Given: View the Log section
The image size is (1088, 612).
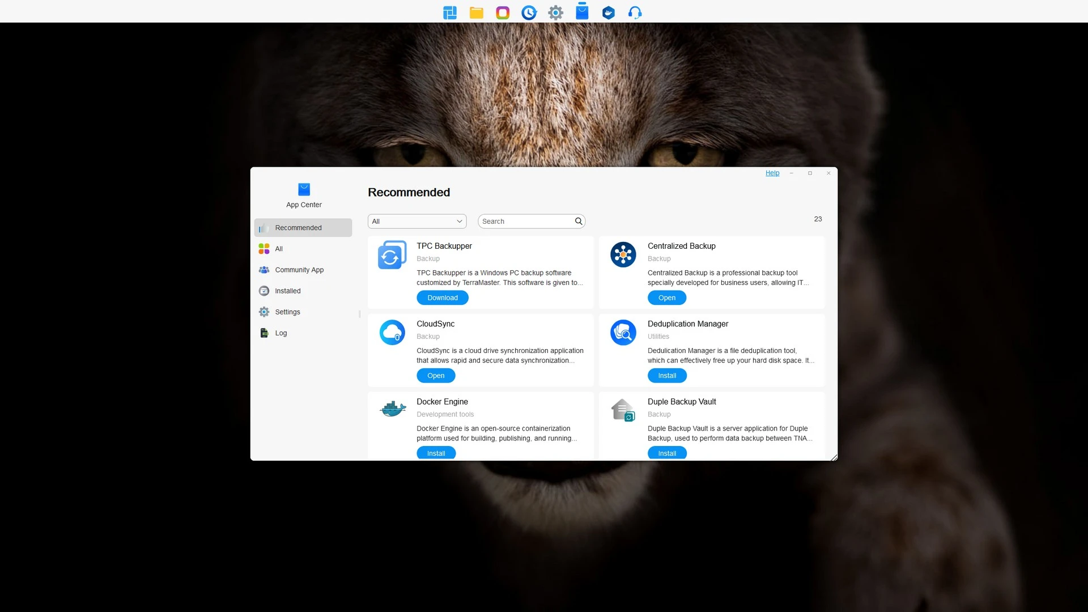Looking at the screenshot, I should 280,333.
